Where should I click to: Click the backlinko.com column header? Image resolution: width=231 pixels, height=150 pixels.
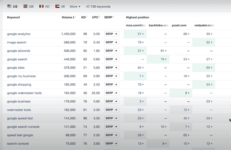coord(159,25)
